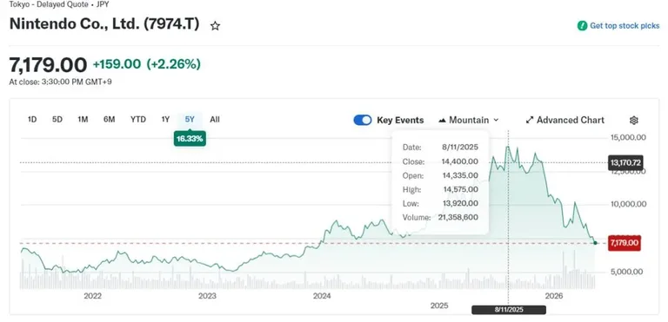Click the Low 13,920.00 tooltip value
The image size is (668, 322).
(459, 204)
